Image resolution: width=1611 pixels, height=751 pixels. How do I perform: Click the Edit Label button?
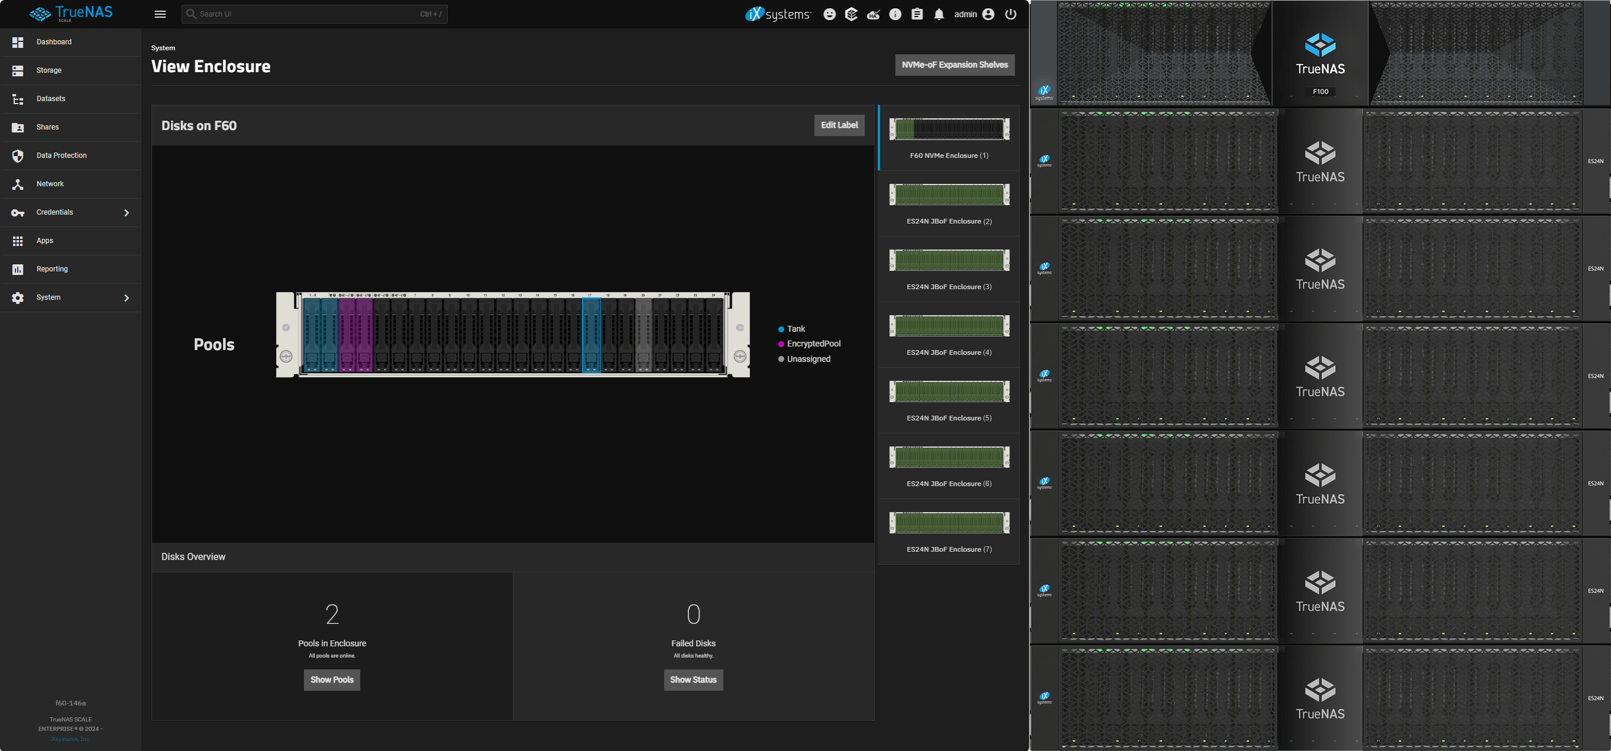pos(839,125)
